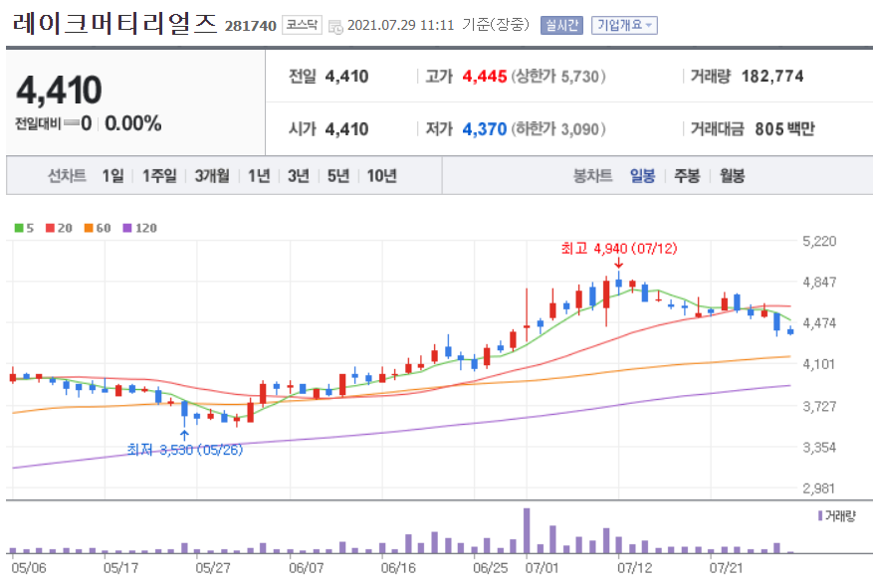The width and height of the screenshot is (873, 585).
Task: Click the stock code 281740
Action: tap(251, 26)
